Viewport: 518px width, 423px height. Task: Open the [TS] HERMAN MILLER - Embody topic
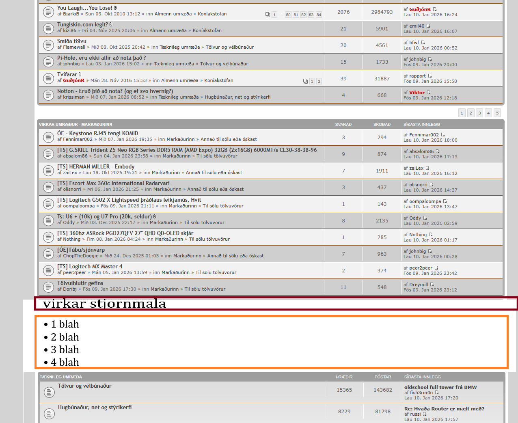tap(96, 166)
